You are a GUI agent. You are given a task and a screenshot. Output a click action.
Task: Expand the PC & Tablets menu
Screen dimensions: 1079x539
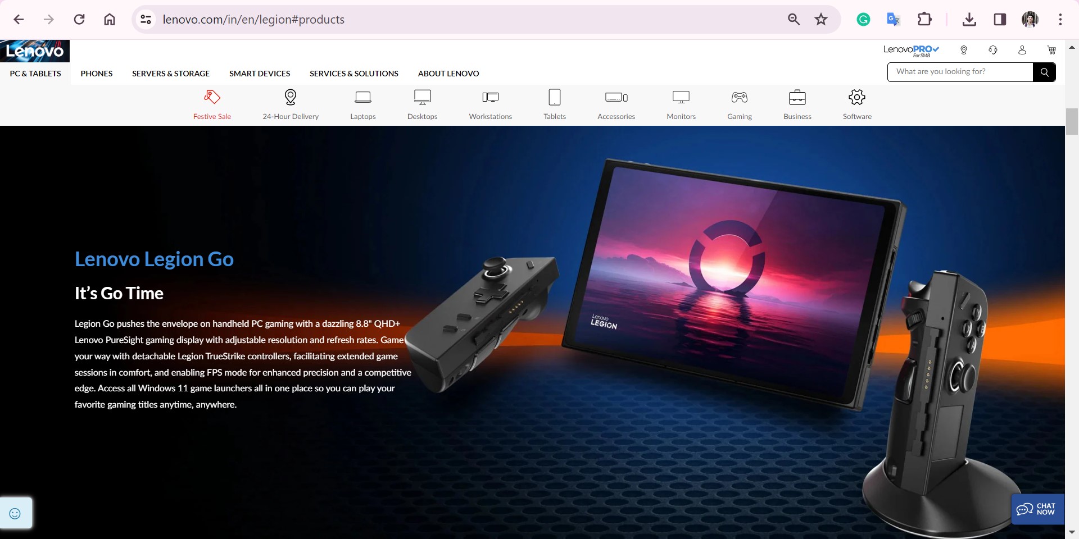pos(35,74)
